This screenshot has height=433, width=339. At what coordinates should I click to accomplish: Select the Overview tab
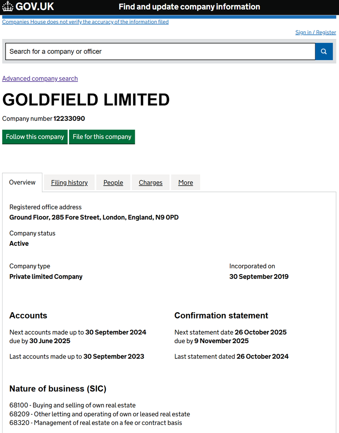tap(22, 182)
